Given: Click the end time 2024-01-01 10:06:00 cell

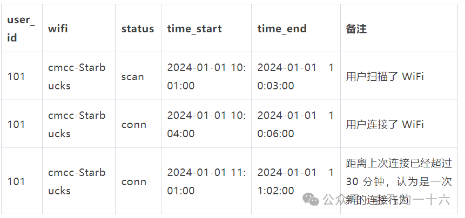Looking at the screenshot, I should click(295, 124).
